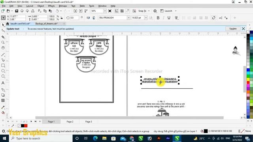Click the Open folder icon
Viewport: 253px width, 142px height.
pyautogui.click(x=8, y=11)
